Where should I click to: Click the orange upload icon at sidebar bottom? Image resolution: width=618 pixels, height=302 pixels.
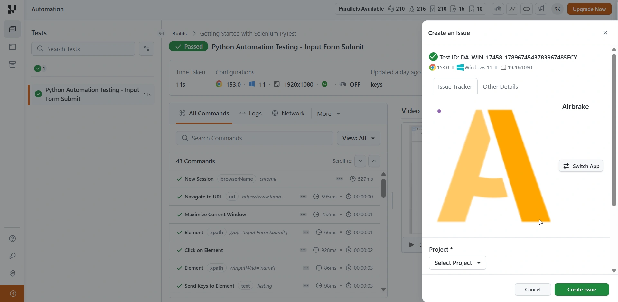(x=13, y=294)
